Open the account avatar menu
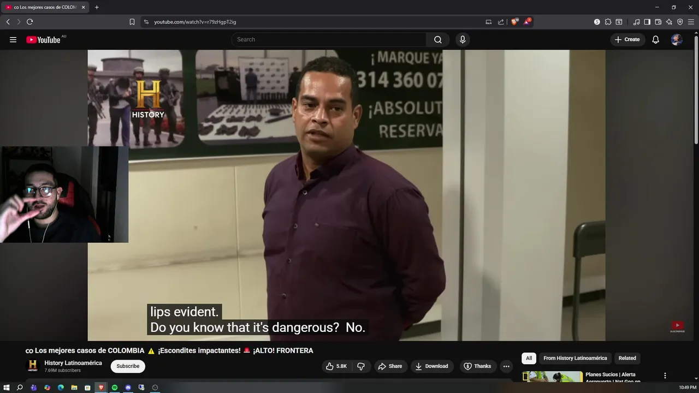The image size is (699, 393). point(677,39)
